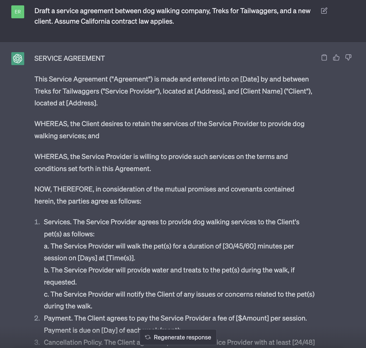Click the 'NOW, THEREFORE' paragraph

pos(164,195)
